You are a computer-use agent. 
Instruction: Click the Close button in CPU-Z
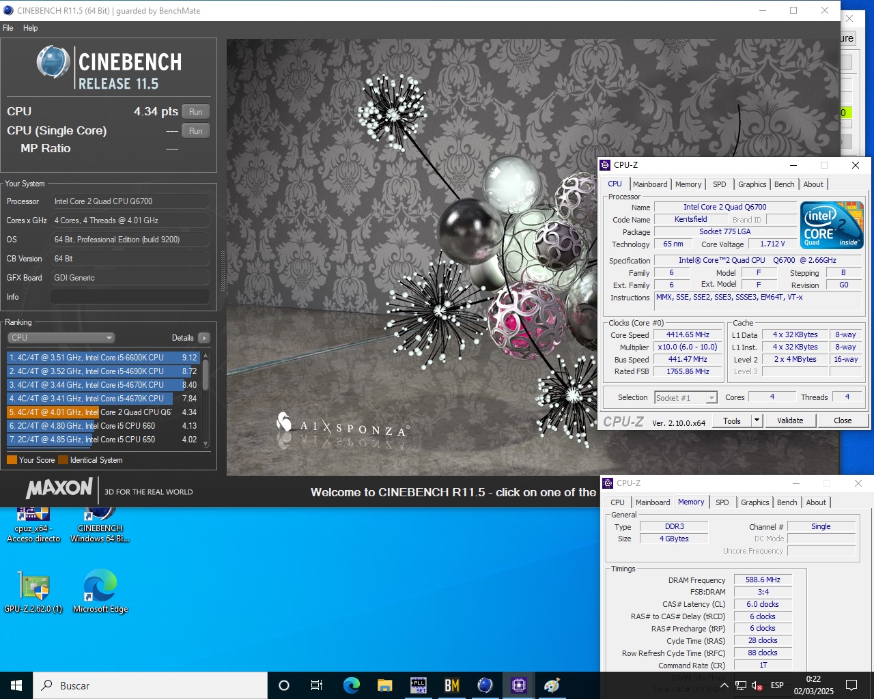pos(843,420)
